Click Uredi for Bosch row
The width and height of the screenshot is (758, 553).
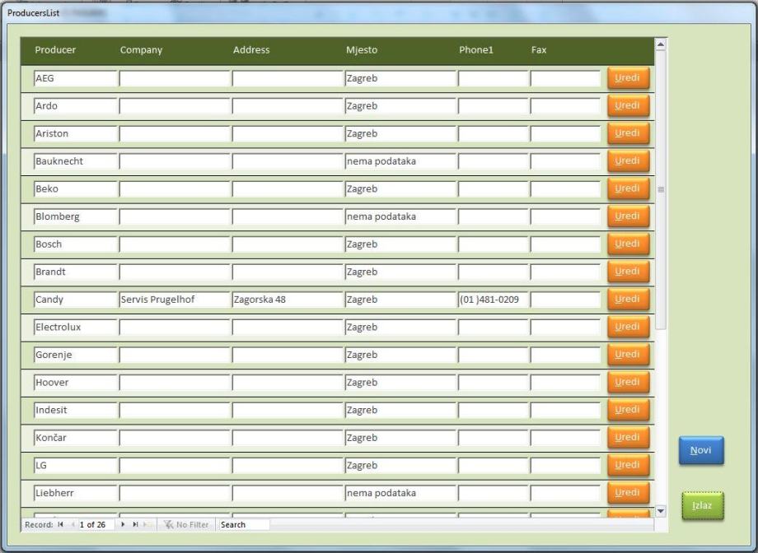[x=628, y=244]
